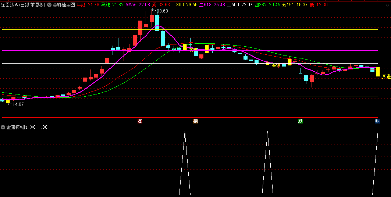Click the 牛线 21.78 indicator value
This screenshot has height=197, width=391.
point(88,5)
